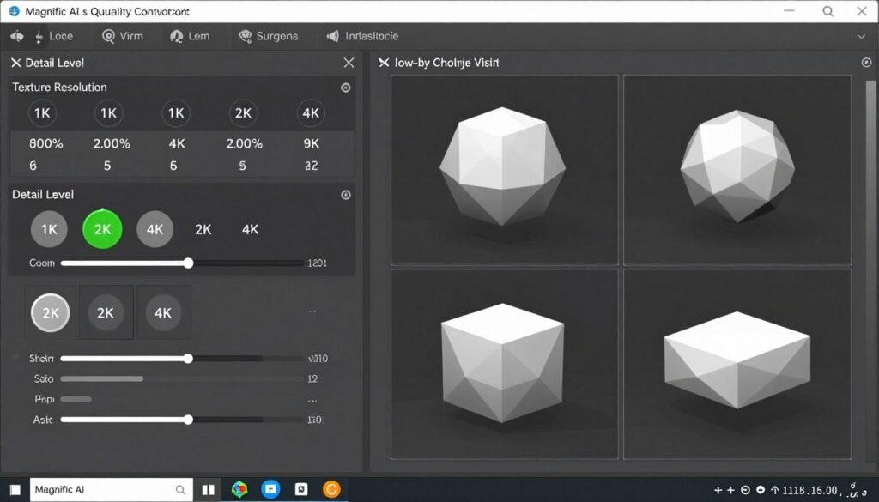Click the 32 value under 9K
Image resolution: width=879 pixels, height=502 pixels.
(311, 166)
